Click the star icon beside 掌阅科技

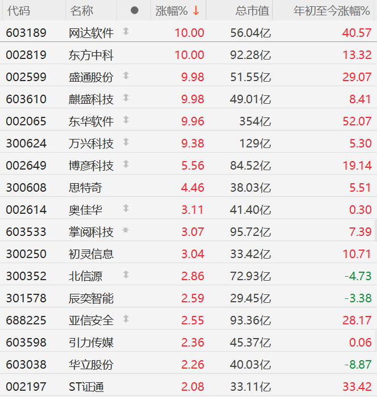point(125,230)
